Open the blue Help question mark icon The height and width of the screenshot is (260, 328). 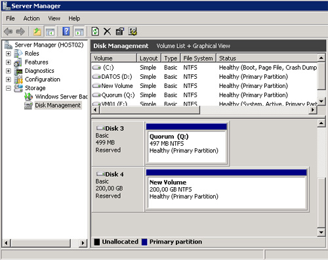66,32
